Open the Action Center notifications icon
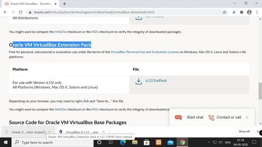Viewport: 262px width, 147px height. coord(254,142)
